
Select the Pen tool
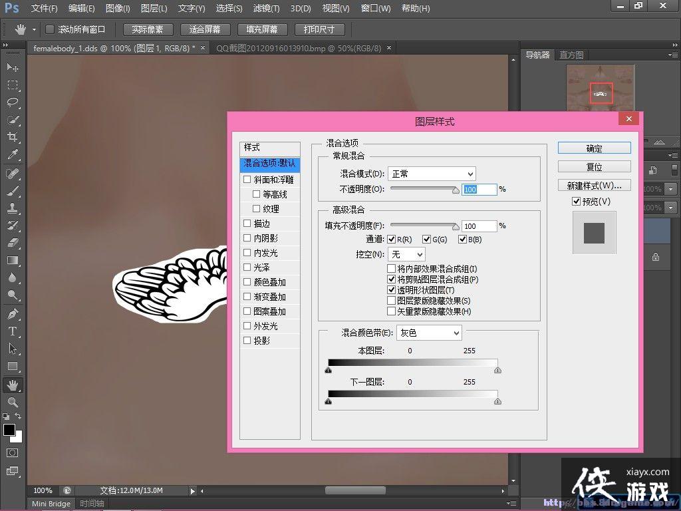tap(13, 313)
